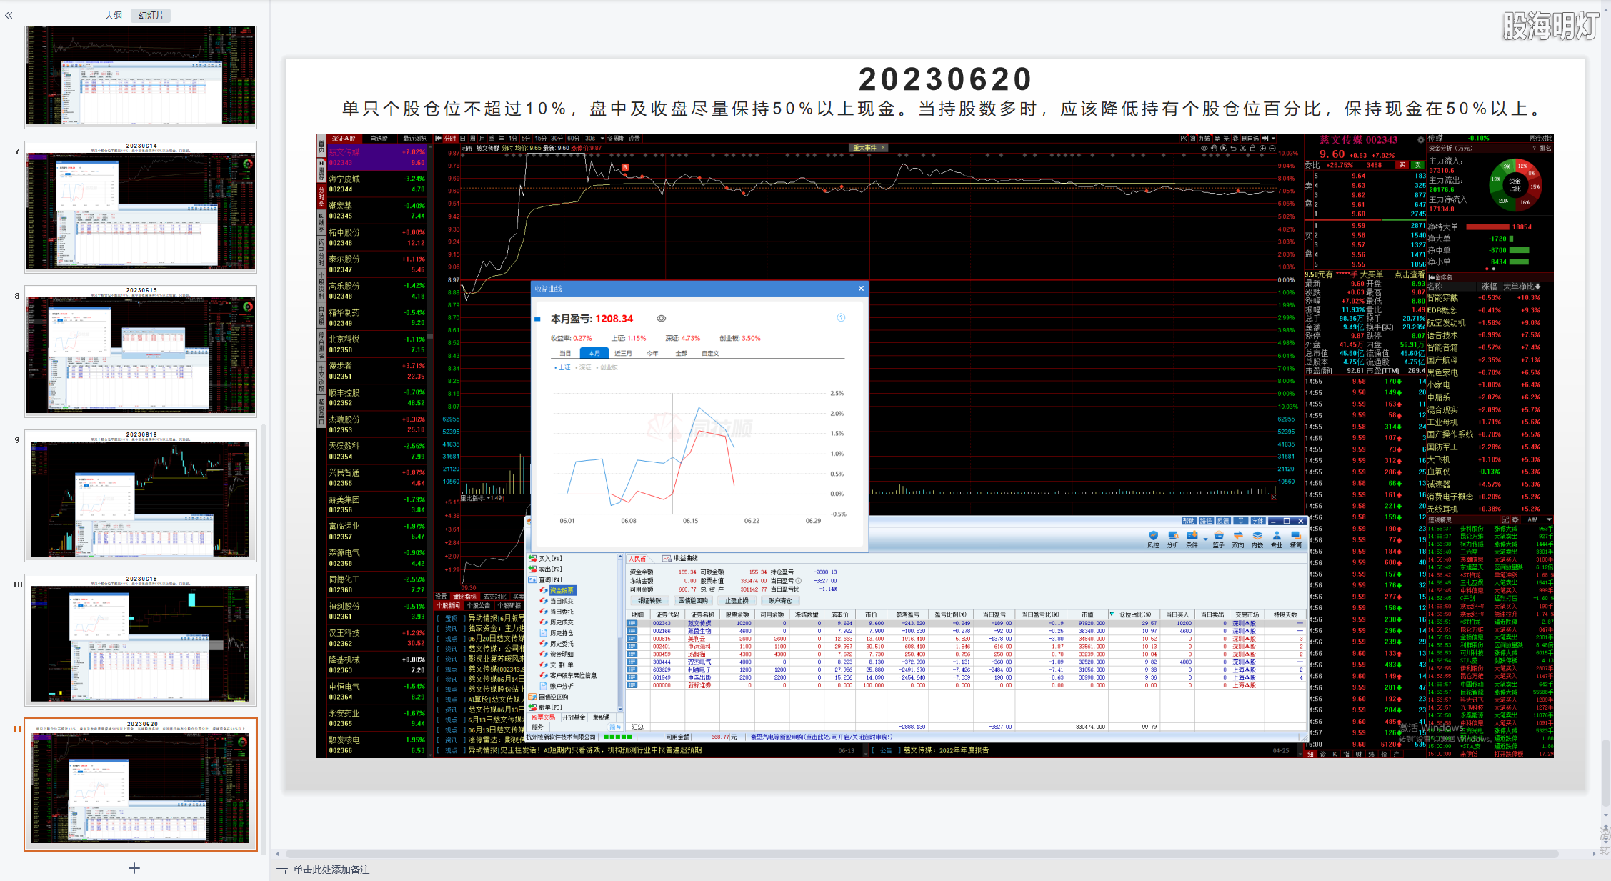Toggle the eye icon on the chart toolbar
The image size is (1611, 881).
click(x=1204, y=148)
